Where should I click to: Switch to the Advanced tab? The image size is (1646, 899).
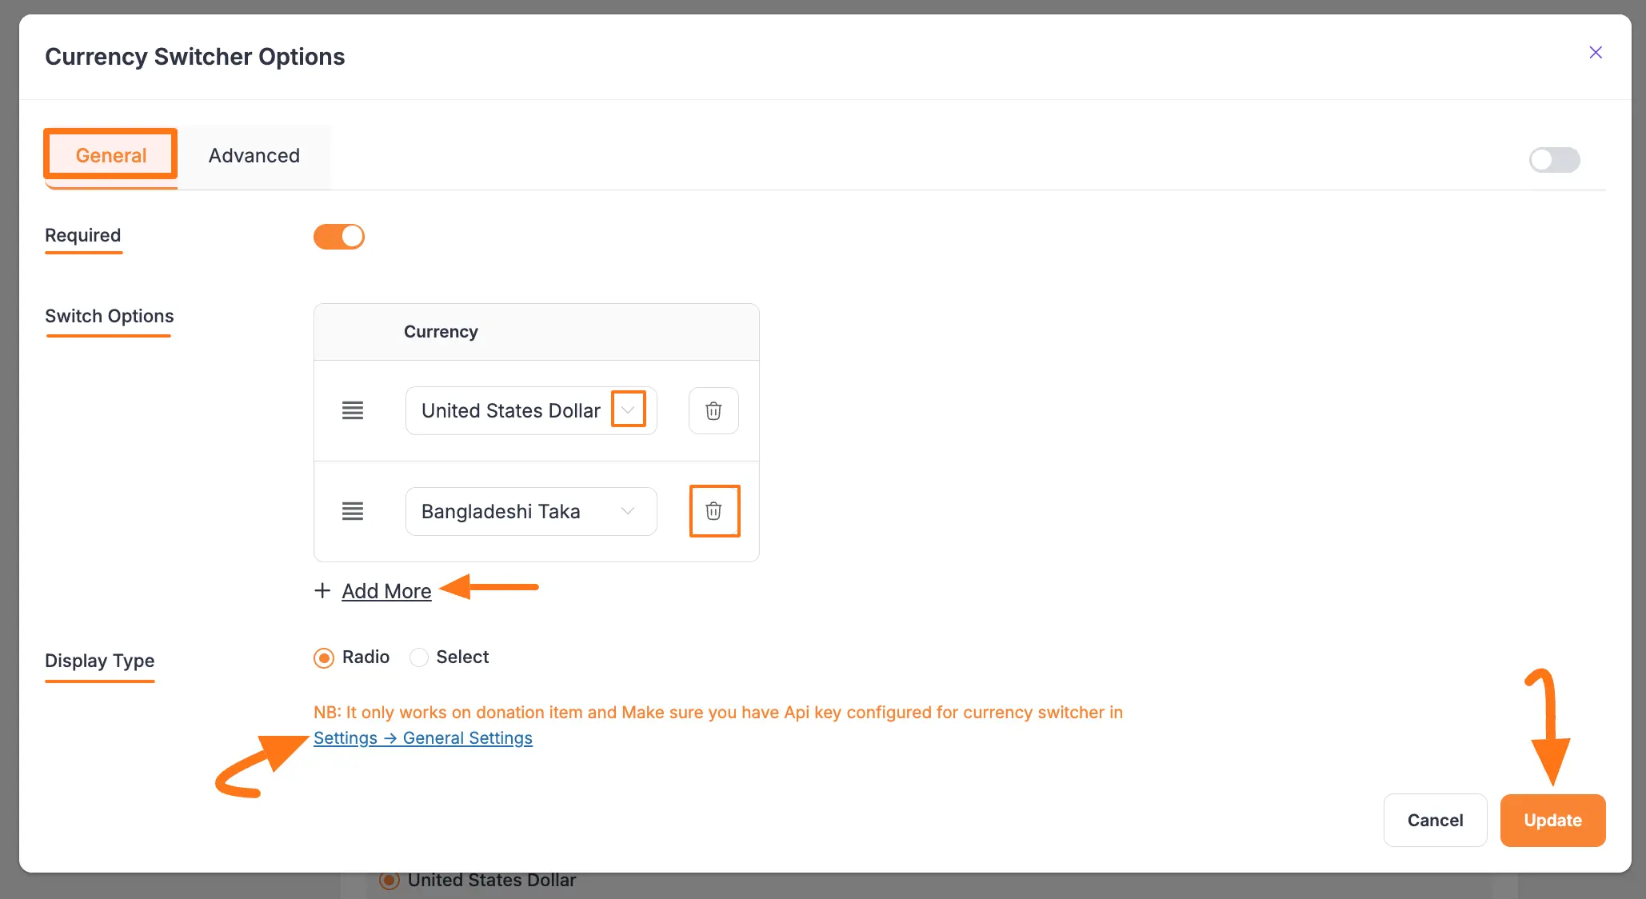pos(254,155)
